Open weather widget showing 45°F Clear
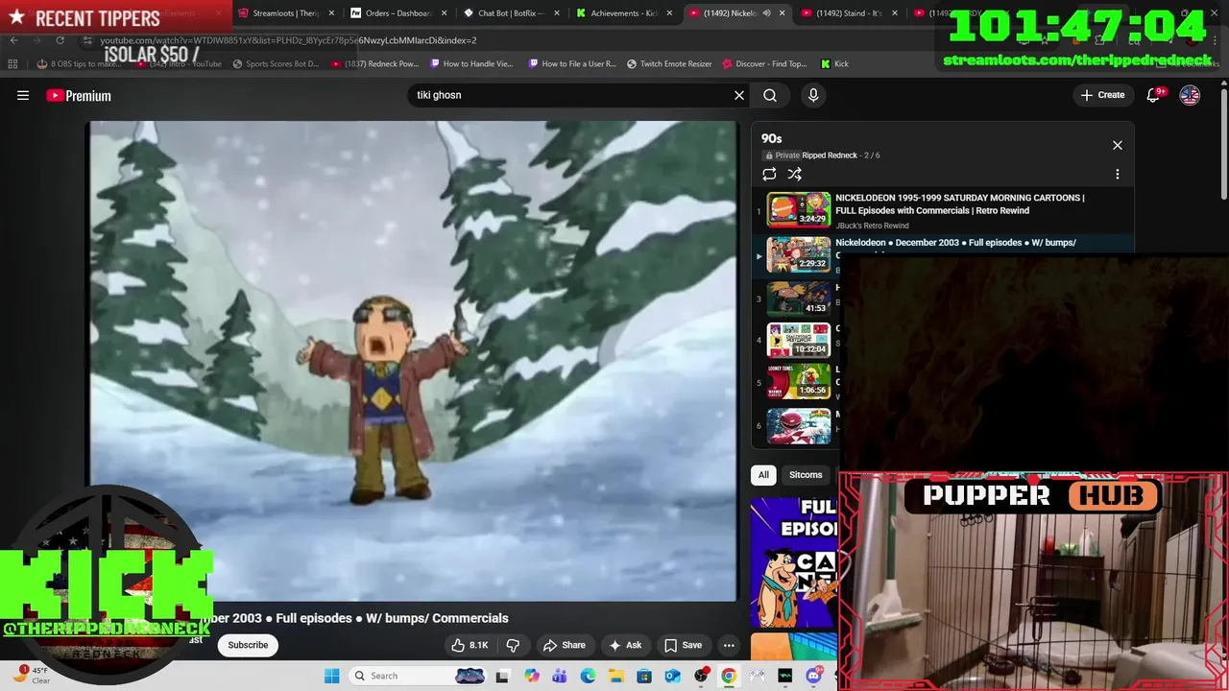This screenshot has width=1229, height=691. (31, 675)
